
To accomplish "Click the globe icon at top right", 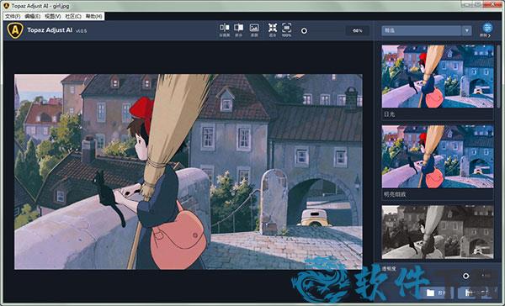I will [x=487, y=28].
